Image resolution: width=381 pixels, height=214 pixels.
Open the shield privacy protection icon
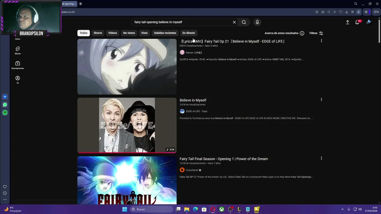click(x=329, y=12)
